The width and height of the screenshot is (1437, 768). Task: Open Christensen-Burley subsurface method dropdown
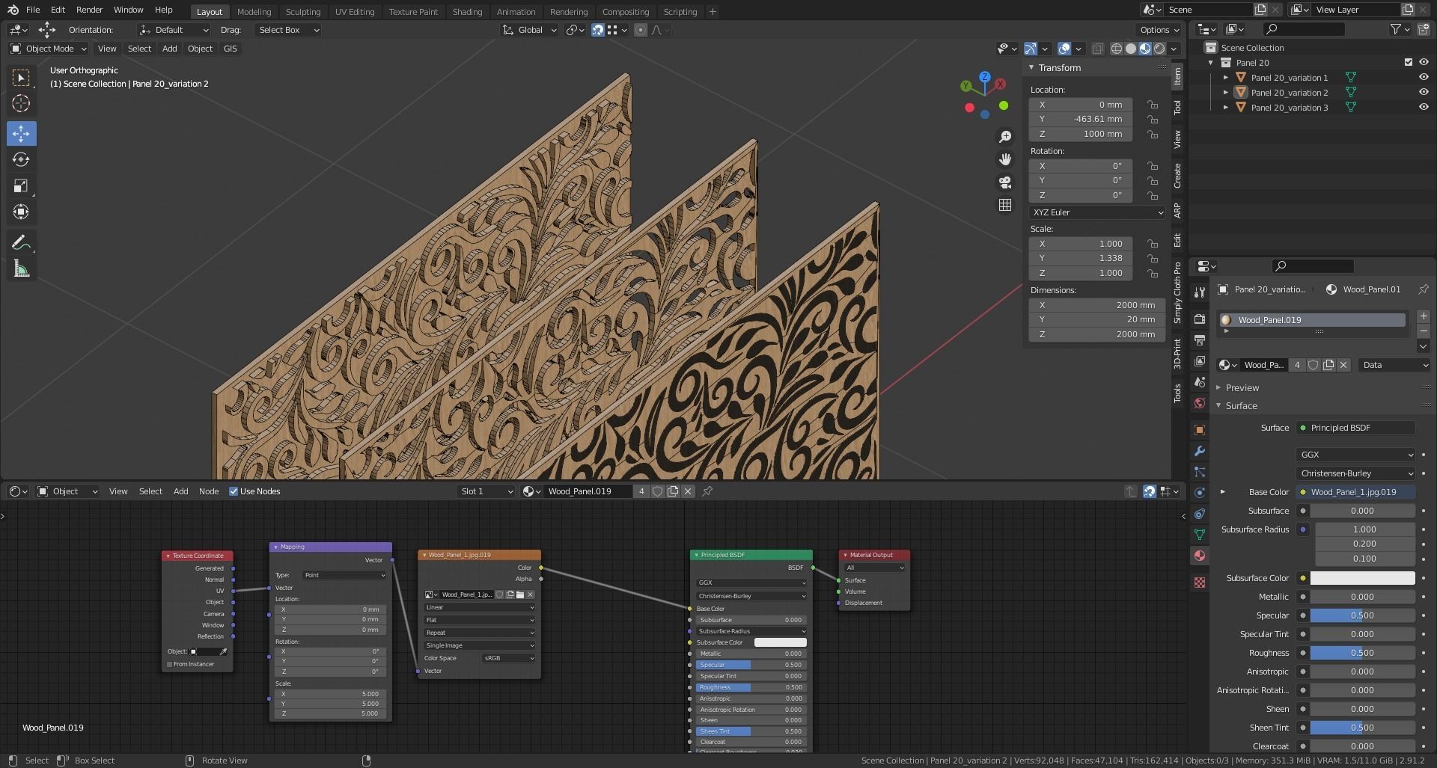point(1355,473)
